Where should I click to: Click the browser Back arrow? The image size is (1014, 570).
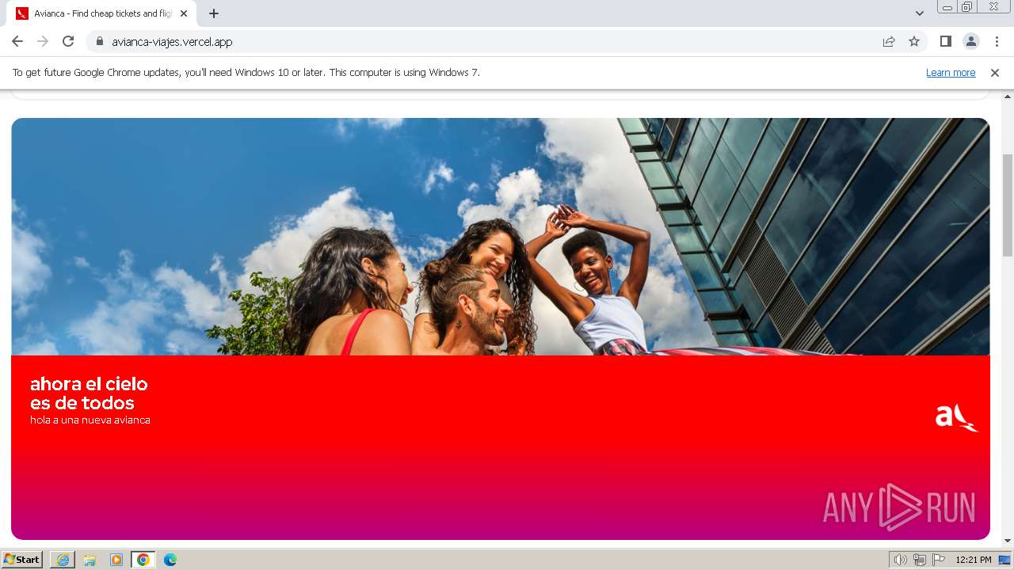[x=17, y=41]
